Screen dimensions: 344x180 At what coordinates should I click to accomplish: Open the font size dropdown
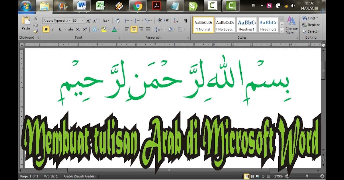tap(83, 21)
